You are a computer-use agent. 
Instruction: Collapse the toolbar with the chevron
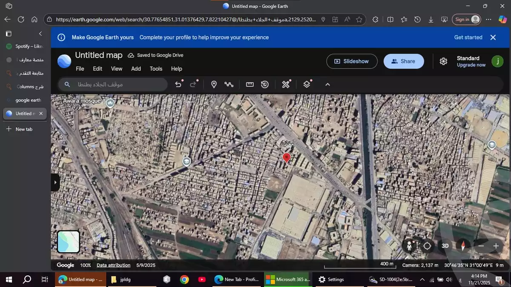pyautogui.click(x=327, y=84)
